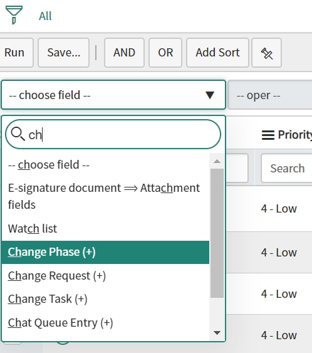Click the filter funnel icon

click(14, 15)
